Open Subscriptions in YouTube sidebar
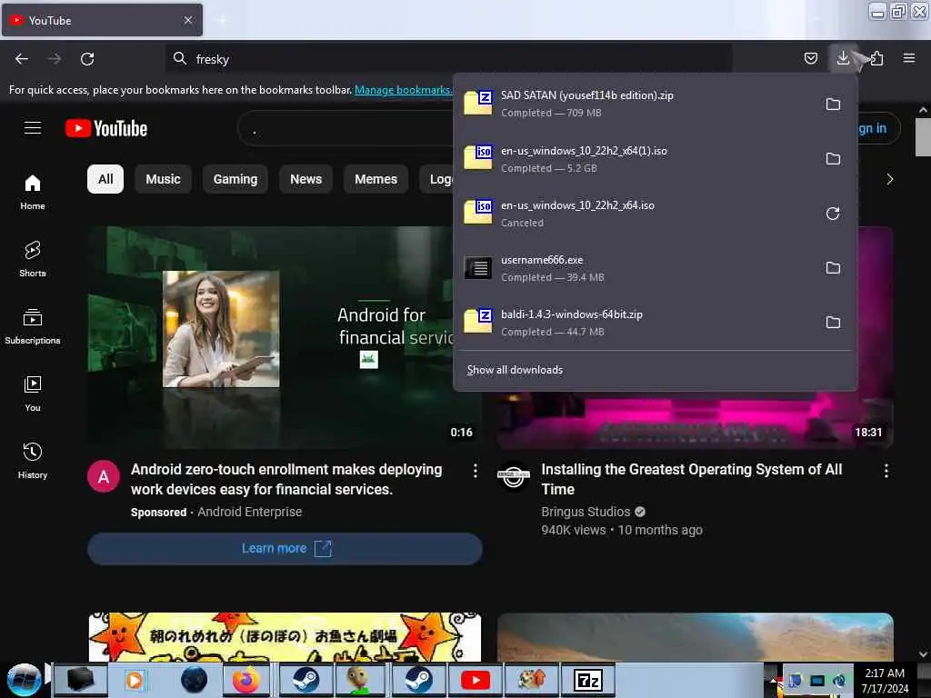 pyautogui.click(x=33, y=326)
